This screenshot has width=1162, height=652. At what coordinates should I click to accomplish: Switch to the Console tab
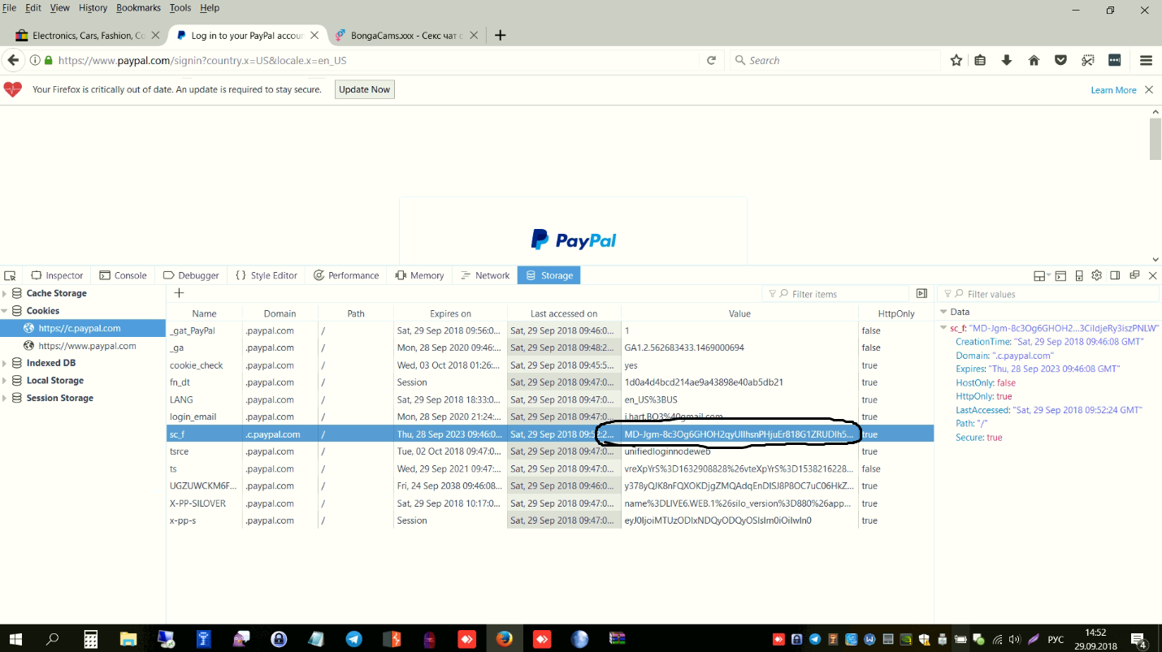pos(123,275)
